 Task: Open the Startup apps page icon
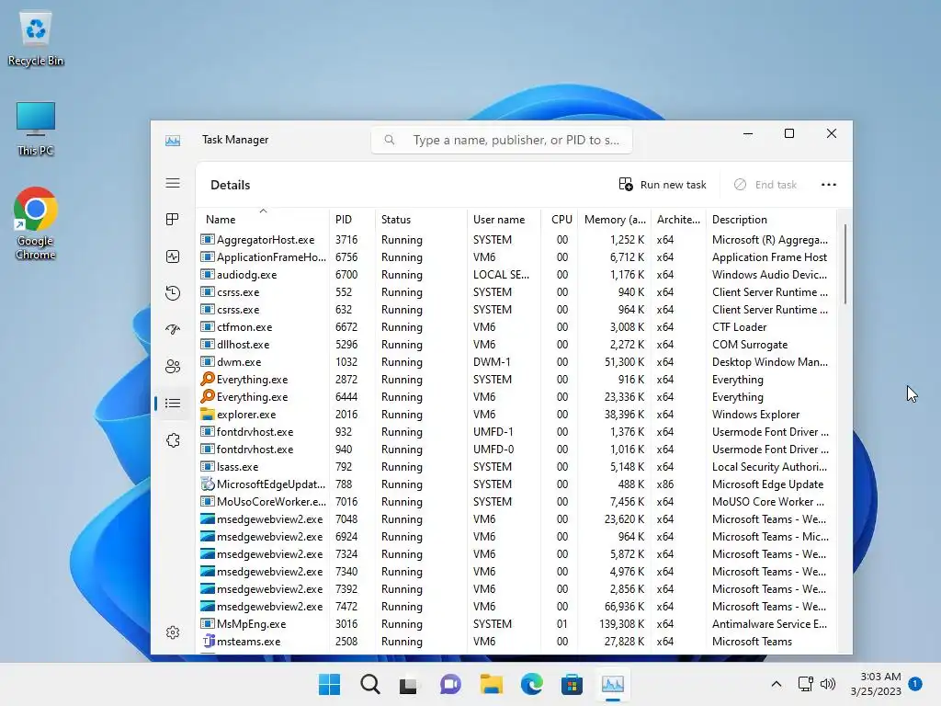[173, 330]
